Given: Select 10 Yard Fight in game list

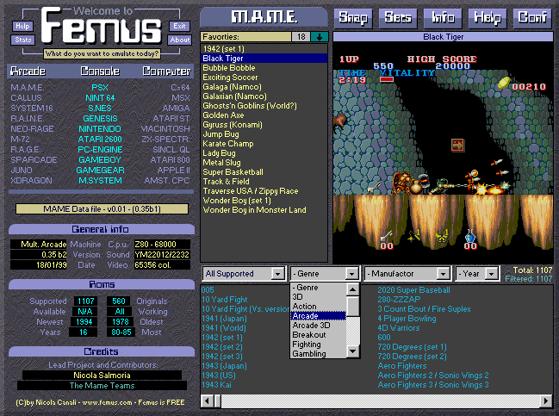Looking at the screenshot, I should (x=225, y=300).
